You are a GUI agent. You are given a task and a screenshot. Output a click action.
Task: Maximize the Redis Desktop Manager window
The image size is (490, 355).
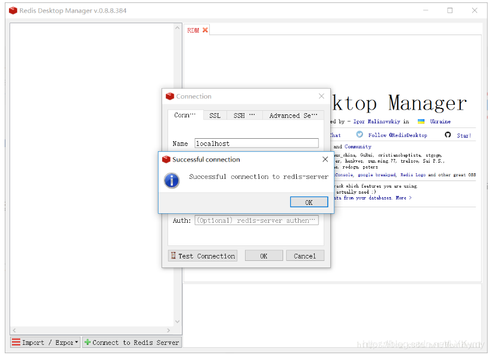pyautogui.click(x=449, y=10)
